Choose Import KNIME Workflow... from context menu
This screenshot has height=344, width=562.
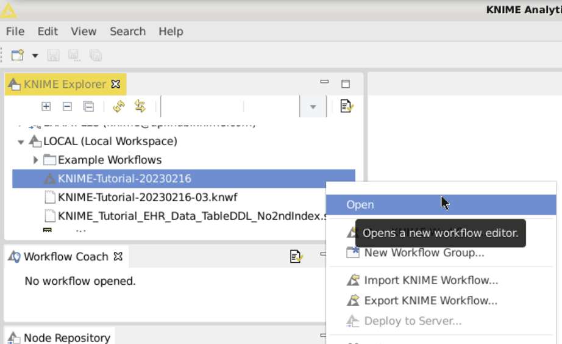click(x=430, y=281)
